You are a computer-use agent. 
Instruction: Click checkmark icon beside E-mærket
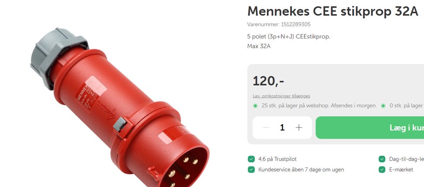point(382,170)
